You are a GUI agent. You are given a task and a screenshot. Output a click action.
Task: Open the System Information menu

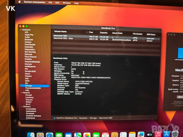[35, 2]
